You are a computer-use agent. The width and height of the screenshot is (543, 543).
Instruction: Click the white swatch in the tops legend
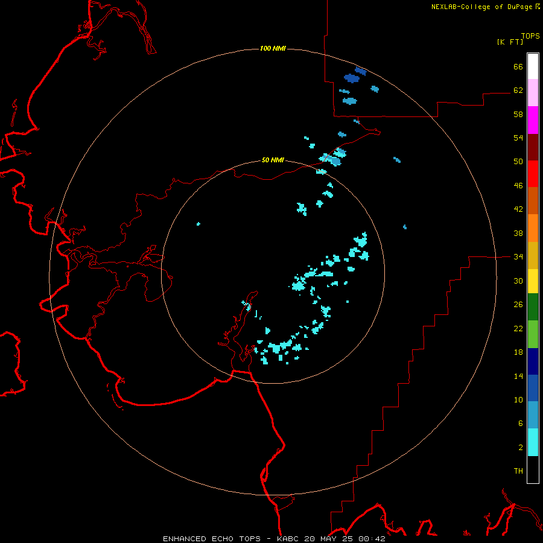point(533,66)
